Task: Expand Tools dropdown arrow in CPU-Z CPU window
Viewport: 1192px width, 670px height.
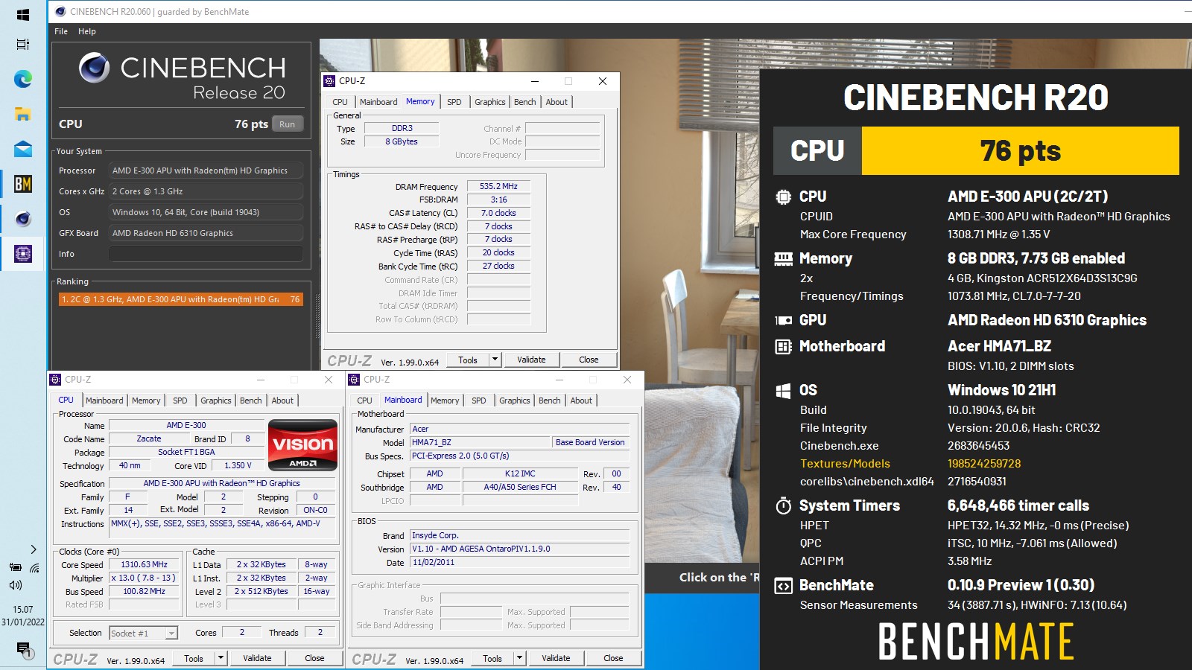Action: coord(220,658)
